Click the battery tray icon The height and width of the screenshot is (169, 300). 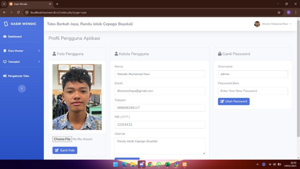click(x=279, y=164)
